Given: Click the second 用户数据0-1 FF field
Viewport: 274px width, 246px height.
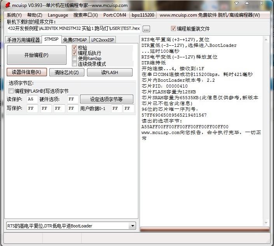Looking at the screenshot, I should coord(129,108).
